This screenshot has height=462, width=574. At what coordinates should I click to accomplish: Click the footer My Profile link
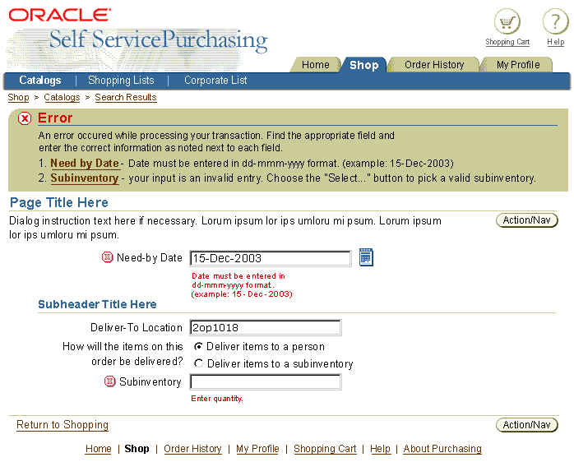(x=257, y=449)
